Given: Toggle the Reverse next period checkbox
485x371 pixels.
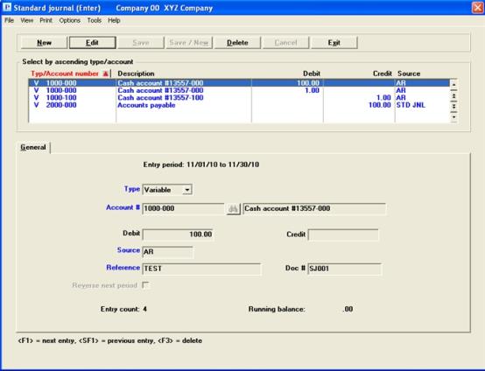Looking at the screenshot, I should point(145,285).
